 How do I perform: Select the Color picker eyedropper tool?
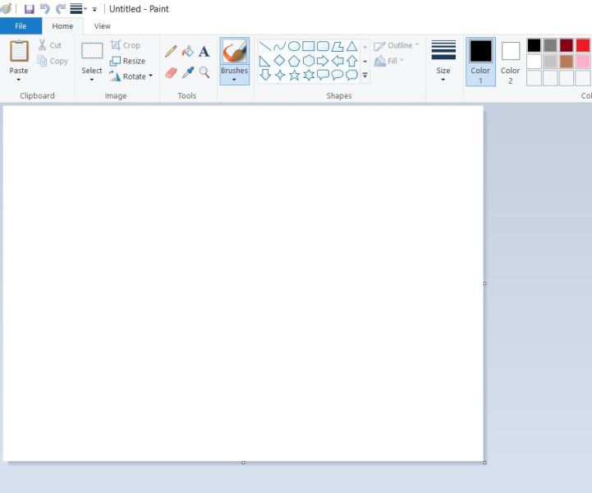click(188, 72)
